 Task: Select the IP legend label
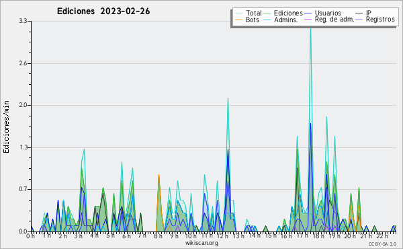(369, 13)
